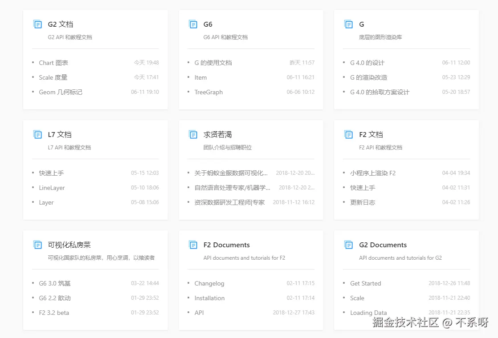
Task: Open the L7 文档 title link
Action: (60, 134)
